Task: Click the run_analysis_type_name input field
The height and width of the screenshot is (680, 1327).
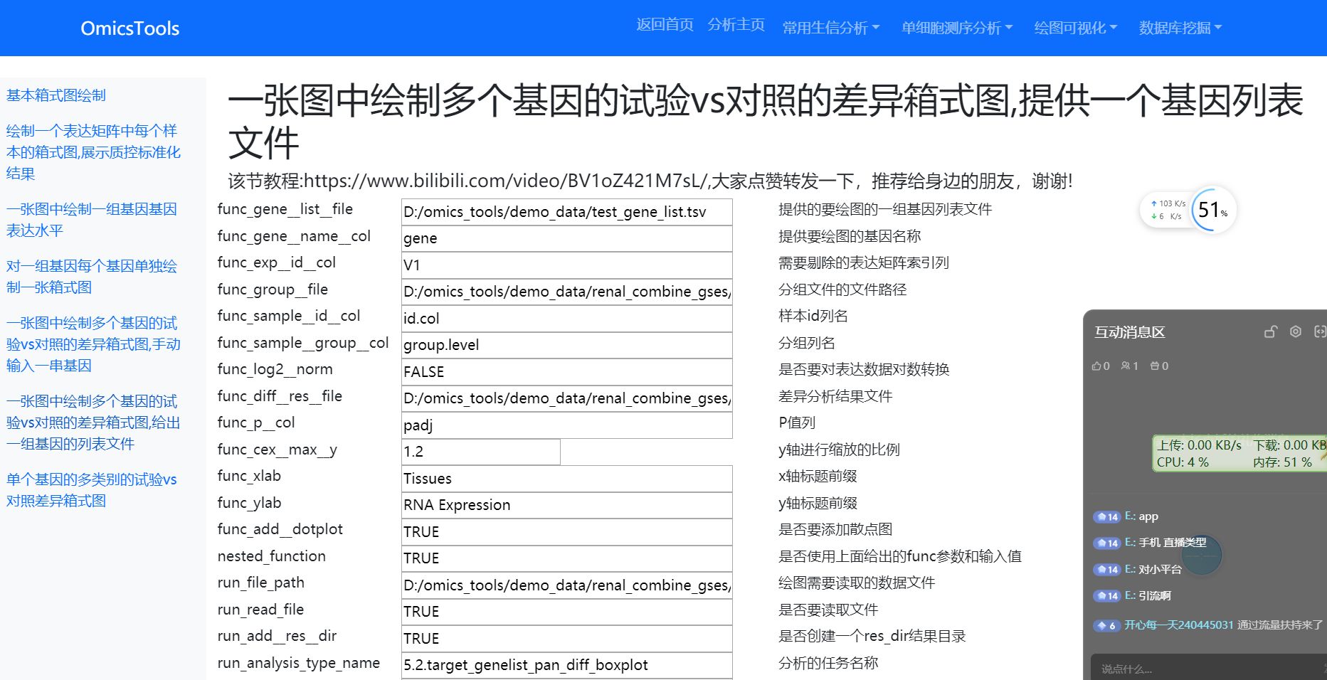Action: pyautogui.click(x=567, y=665)
